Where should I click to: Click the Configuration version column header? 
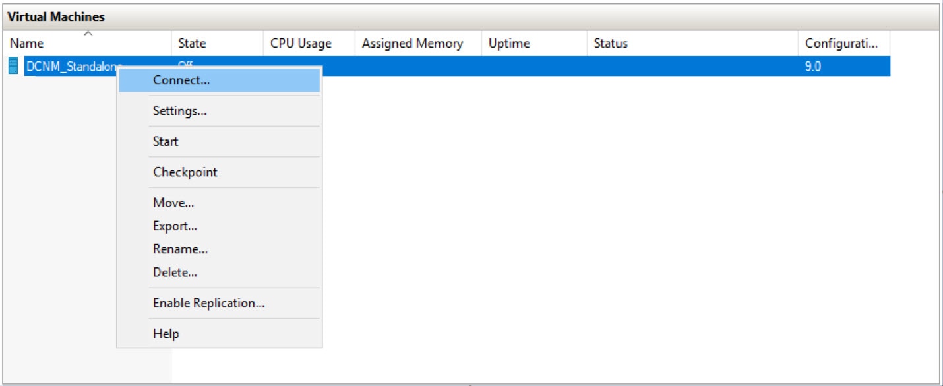click(x=844, y=44)
